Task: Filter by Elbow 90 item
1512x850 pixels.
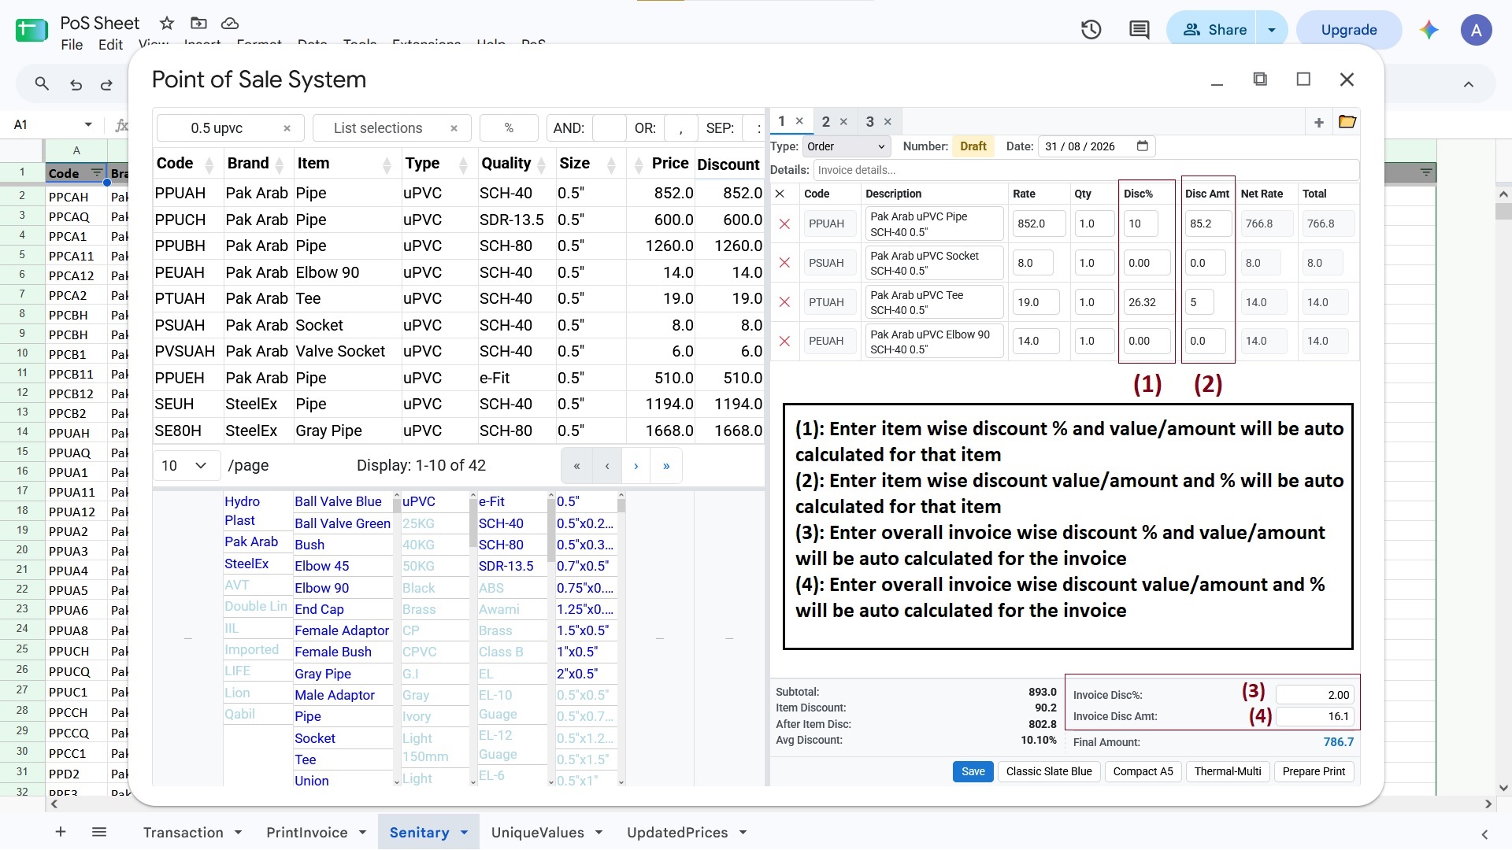Action: coord(321,588)
